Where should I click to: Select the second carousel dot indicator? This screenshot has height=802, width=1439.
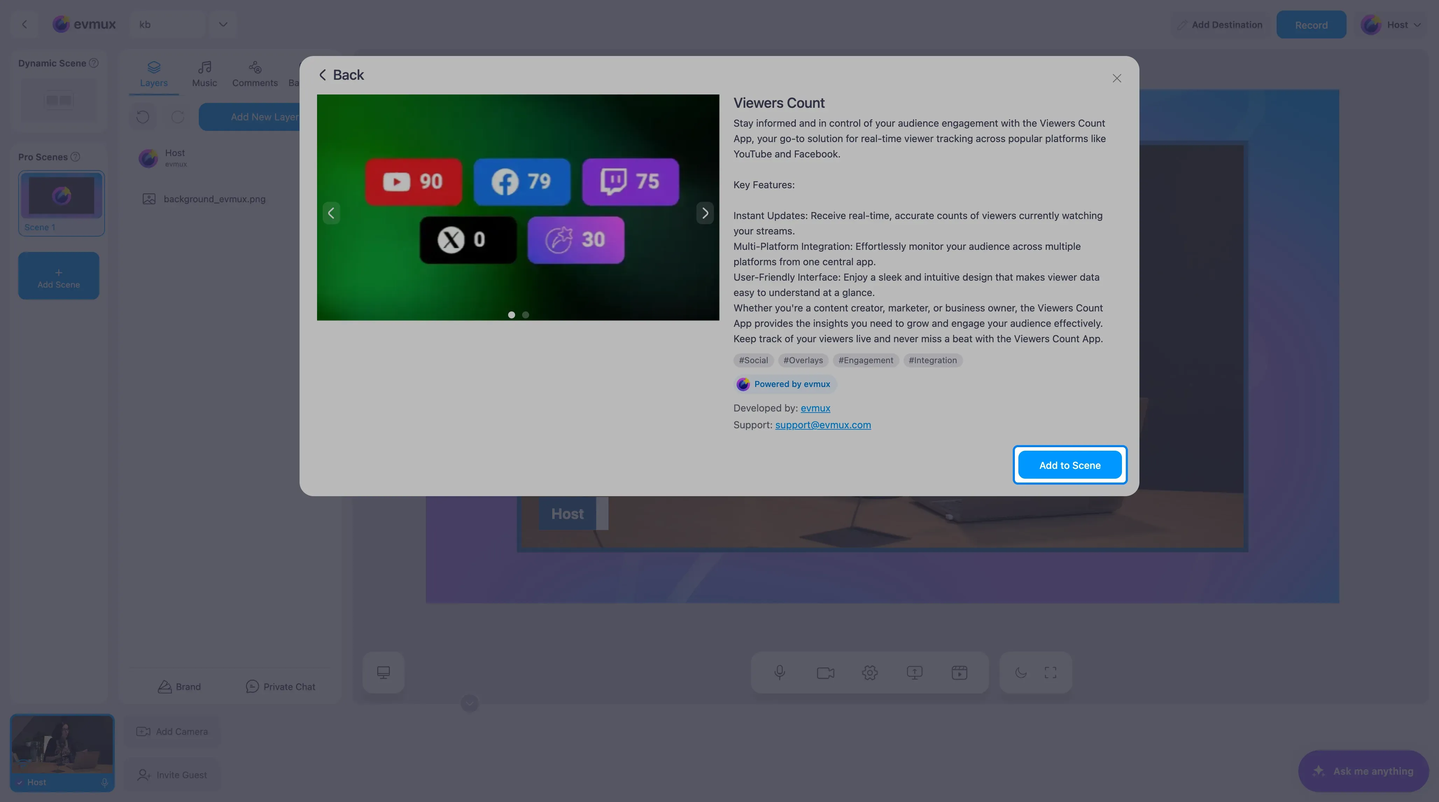pos(525,315)
